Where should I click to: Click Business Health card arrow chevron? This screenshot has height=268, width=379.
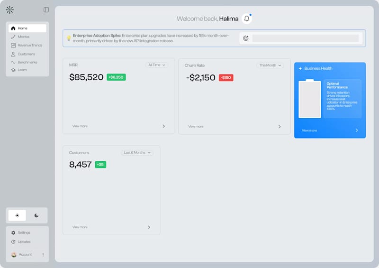point(357,130)
